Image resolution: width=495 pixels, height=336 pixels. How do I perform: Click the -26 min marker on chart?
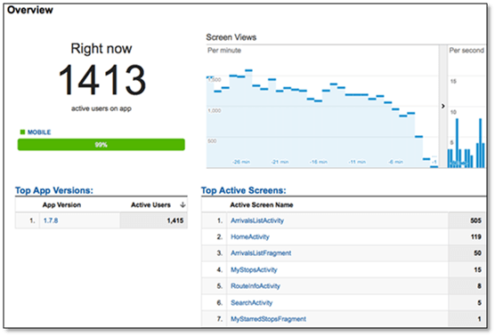[241, 162]
